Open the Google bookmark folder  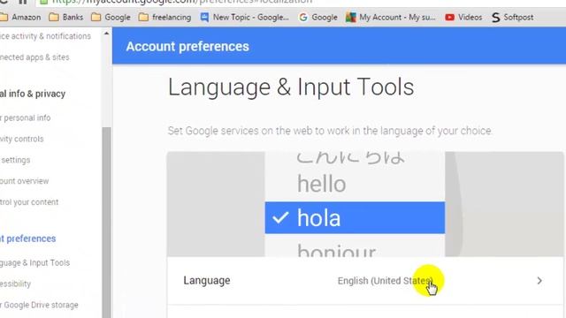[x=111, y=18]
